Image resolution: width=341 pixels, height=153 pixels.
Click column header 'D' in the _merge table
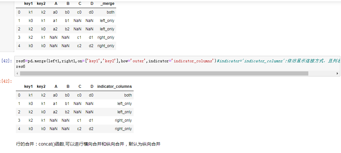coord(92,4)
